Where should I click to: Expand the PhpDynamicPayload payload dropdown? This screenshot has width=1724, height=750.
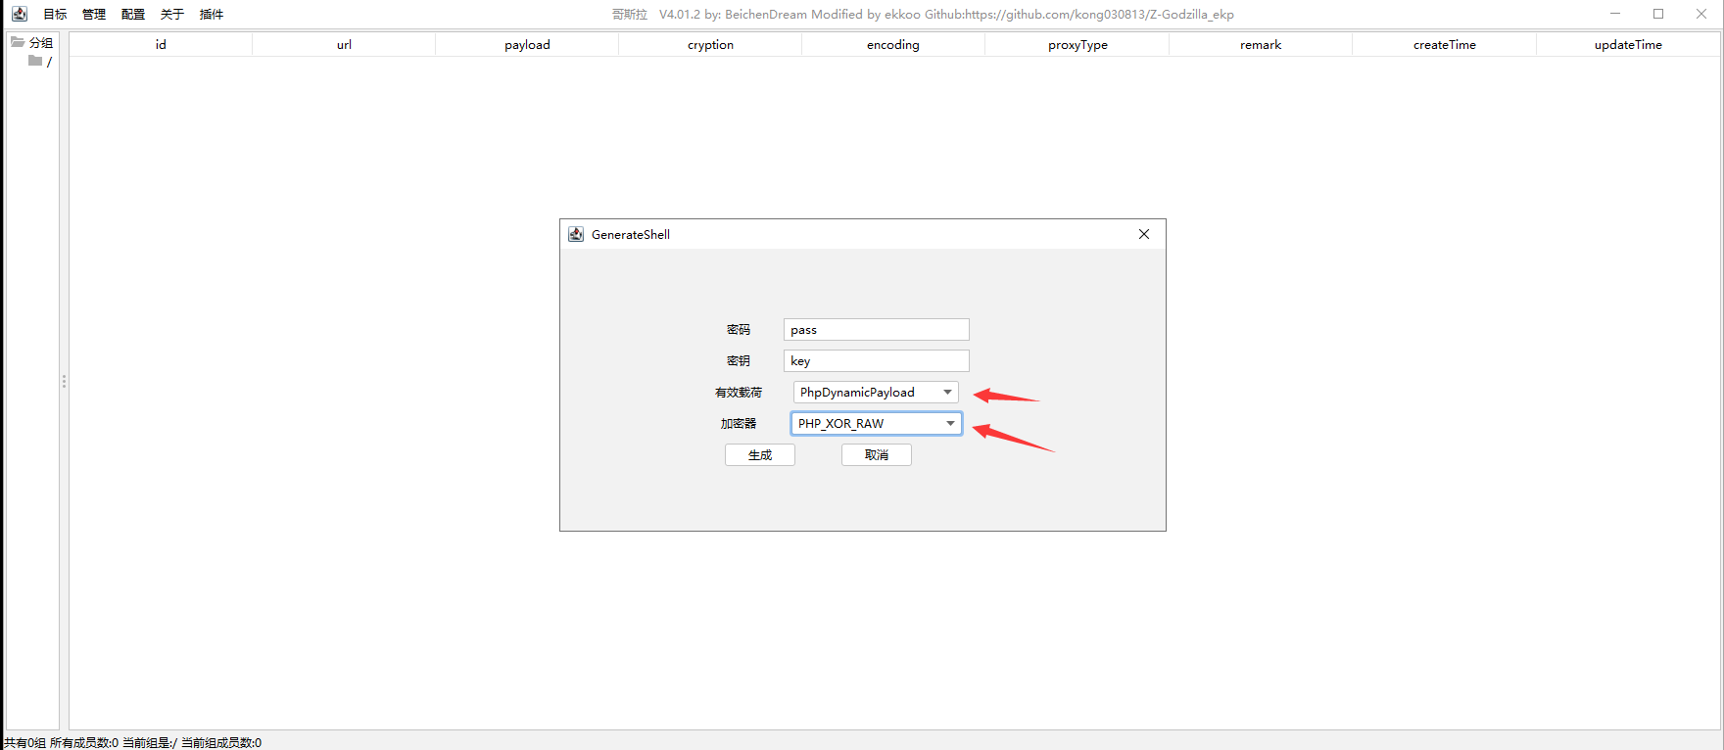tap(946, 393)
